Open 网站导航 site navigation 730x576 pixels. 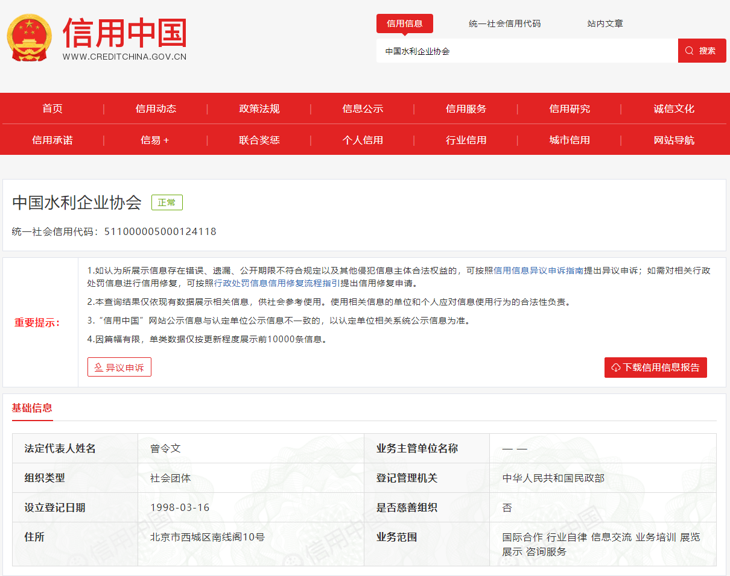click(674, 140)
